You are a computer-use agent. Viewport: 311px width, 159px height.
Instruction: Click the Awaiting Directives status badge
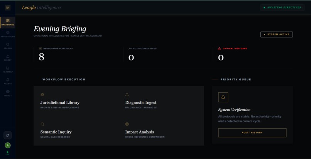click(282, 8)
